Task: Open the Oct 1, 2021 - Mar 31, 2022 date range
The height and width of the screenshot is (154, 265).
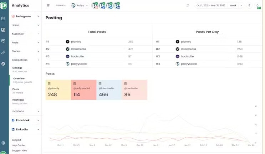Action: pos(211,5)
